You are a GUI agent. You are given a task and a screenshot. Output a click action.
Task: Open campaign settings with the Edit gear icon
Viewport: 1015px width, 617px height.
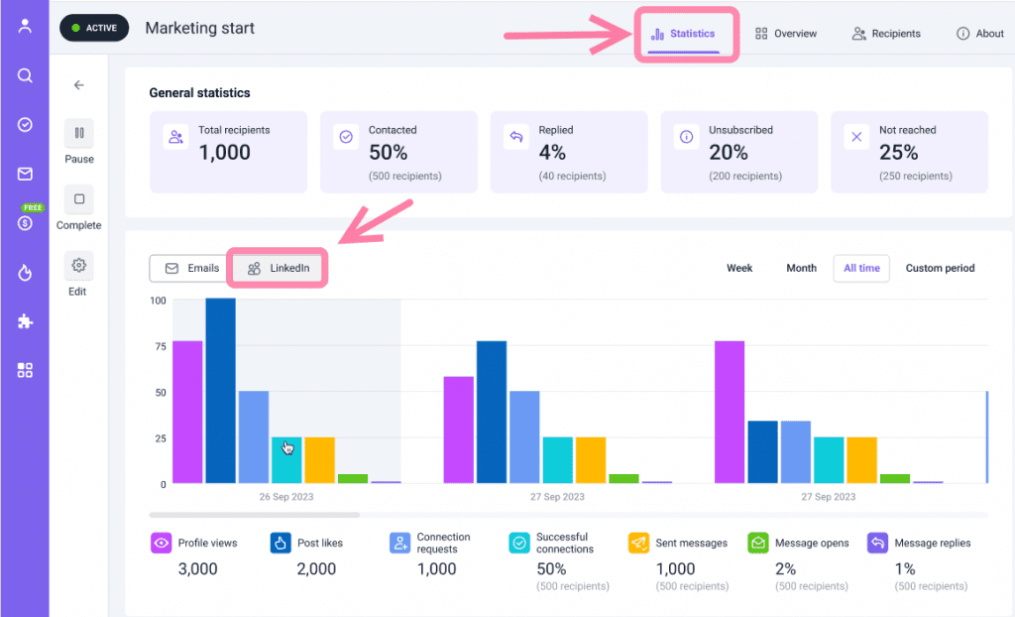[x=78, y=265]
